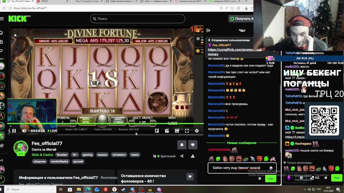Click the clip creation icon on player
The width and height of the screenshot is (344, 193).
(167, 131)
